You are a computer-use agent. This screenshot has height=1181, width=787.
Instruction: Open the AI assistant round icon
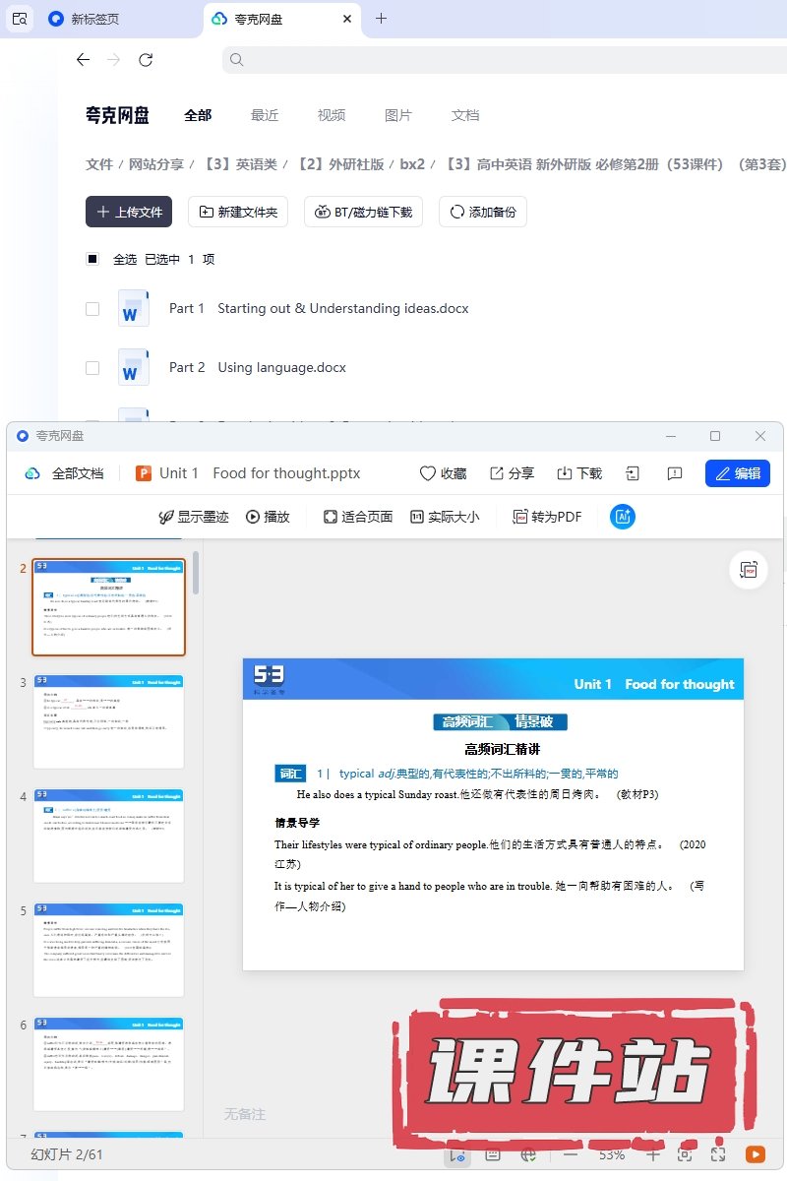622,517
